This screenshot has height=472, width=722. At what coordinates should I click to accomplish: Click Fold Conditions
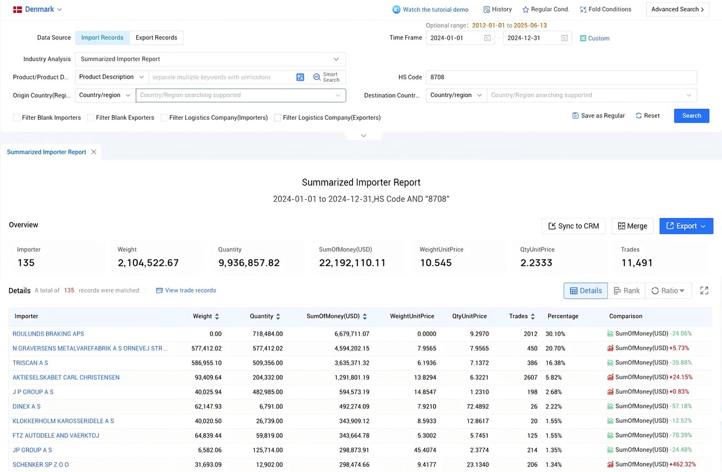(605, 9)
